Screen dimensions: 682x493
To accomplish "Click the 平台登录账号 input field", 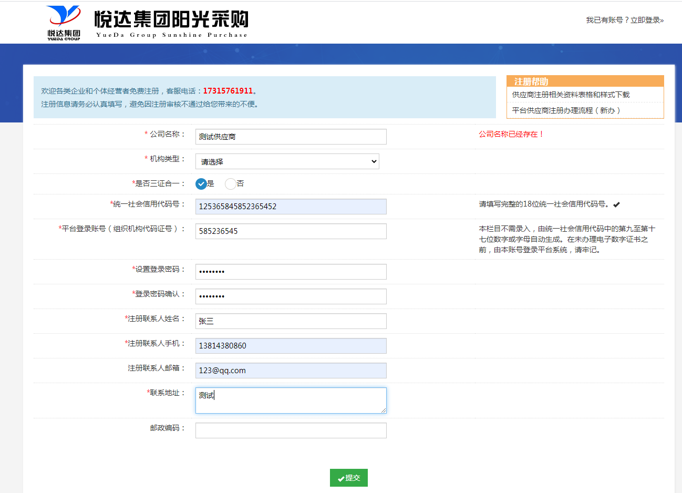I will (x=291, y=231).
